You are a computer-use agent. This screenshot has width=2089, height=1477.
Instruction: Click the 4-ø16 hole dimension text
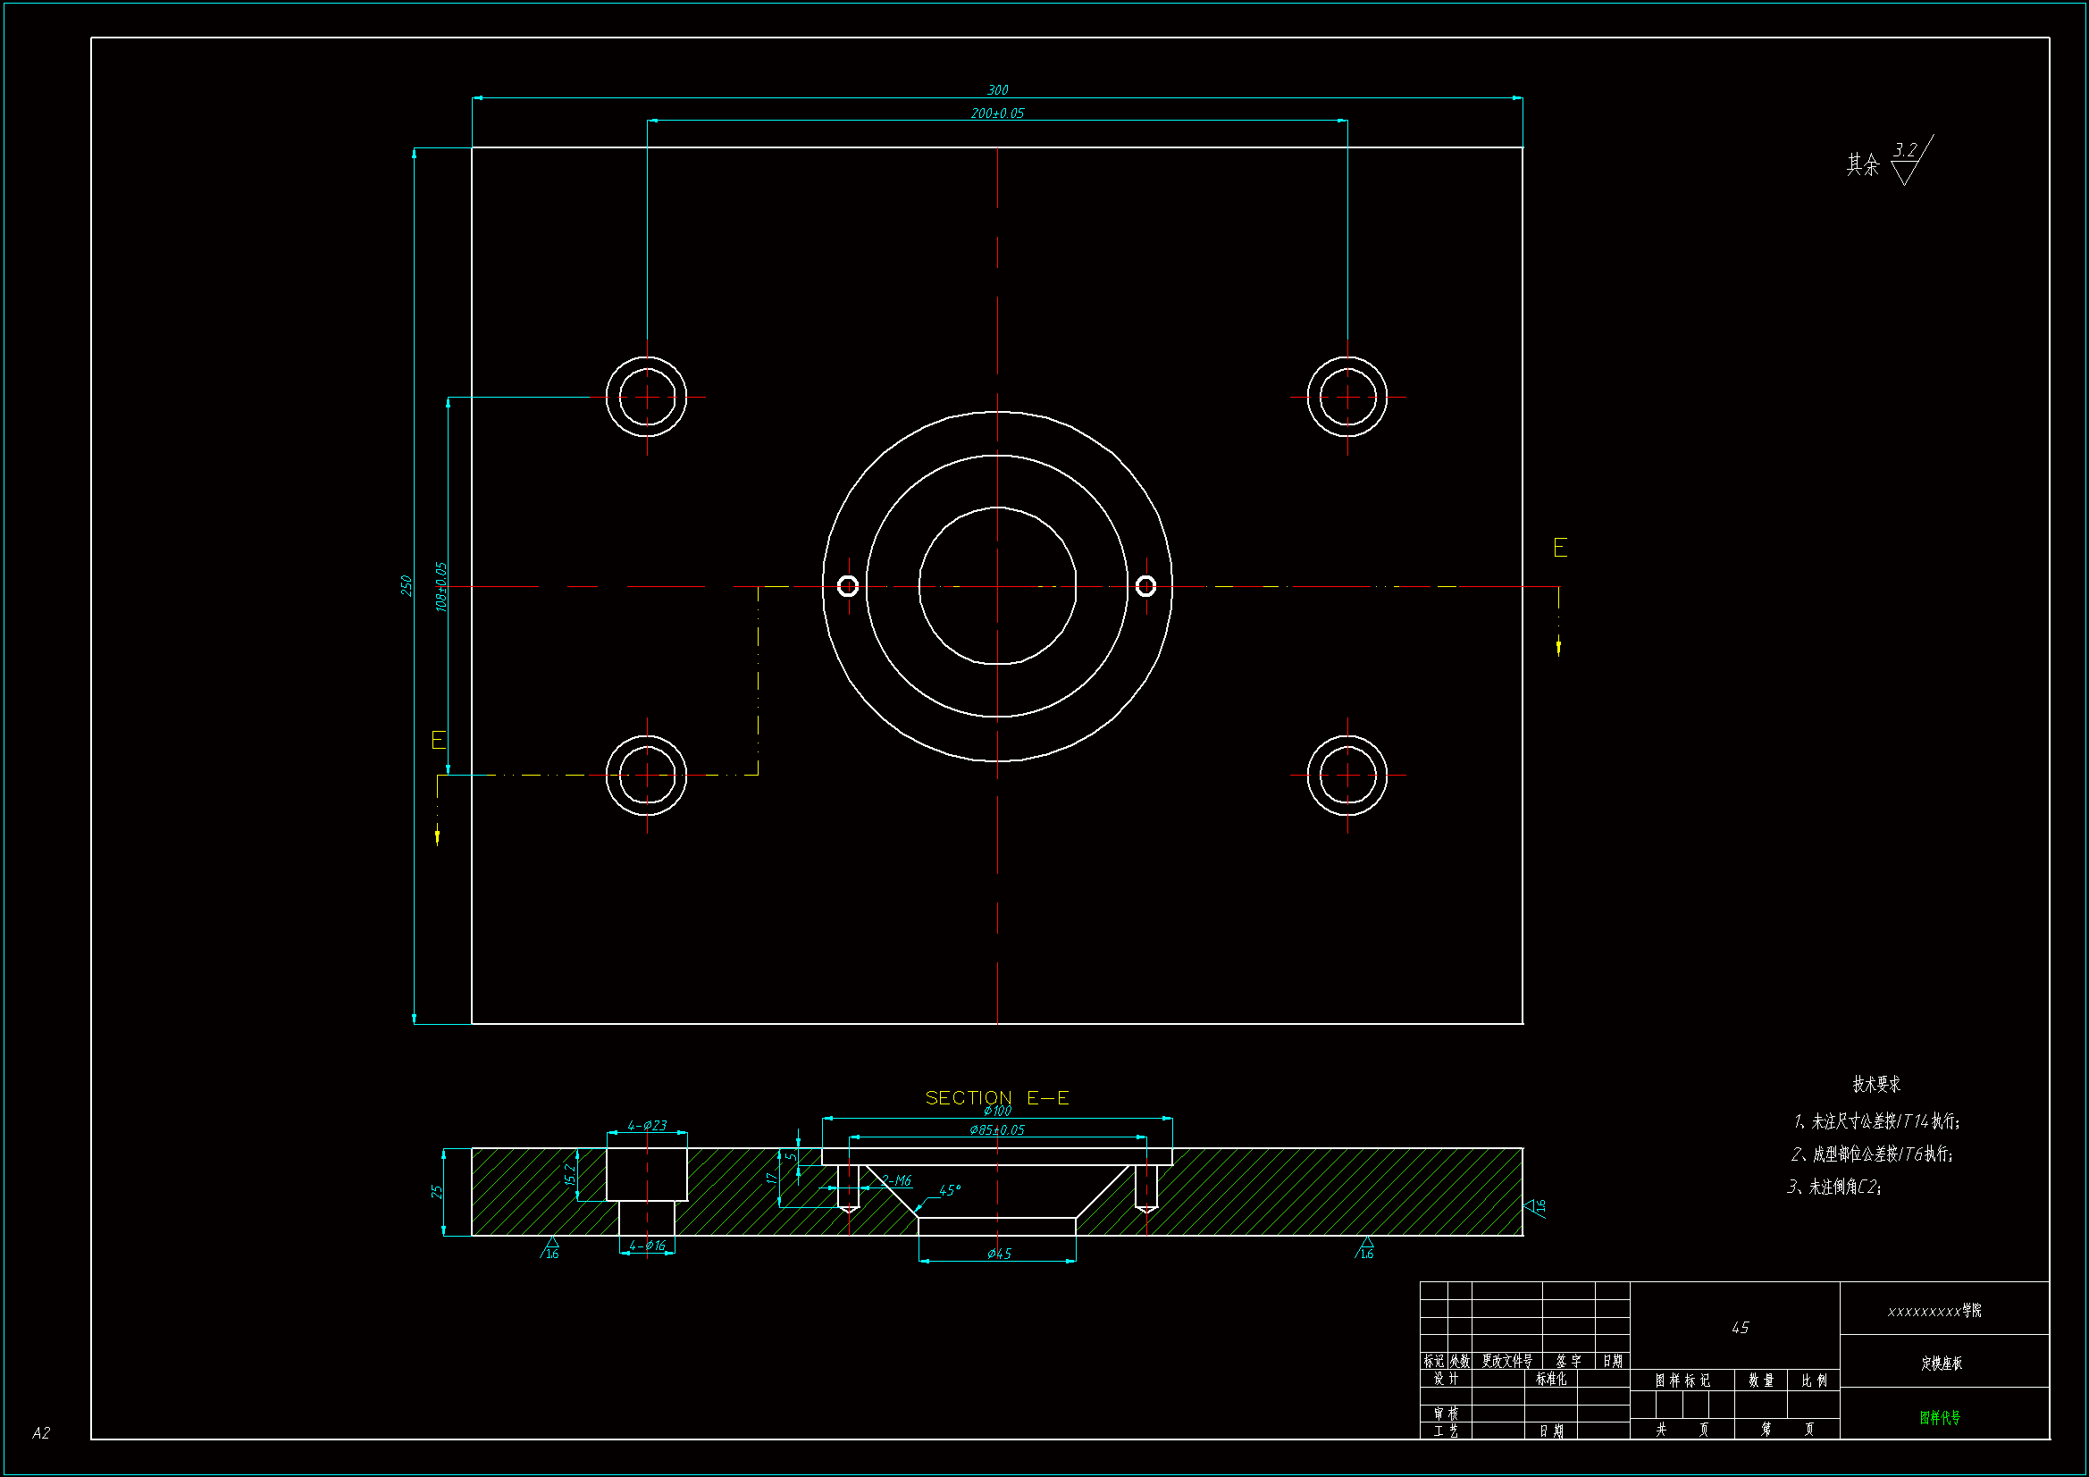click(x=647, y=1246)
